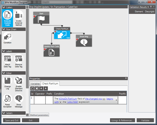Collapse the Labels section
The image size is (157, 125).
tap(4, 51)
